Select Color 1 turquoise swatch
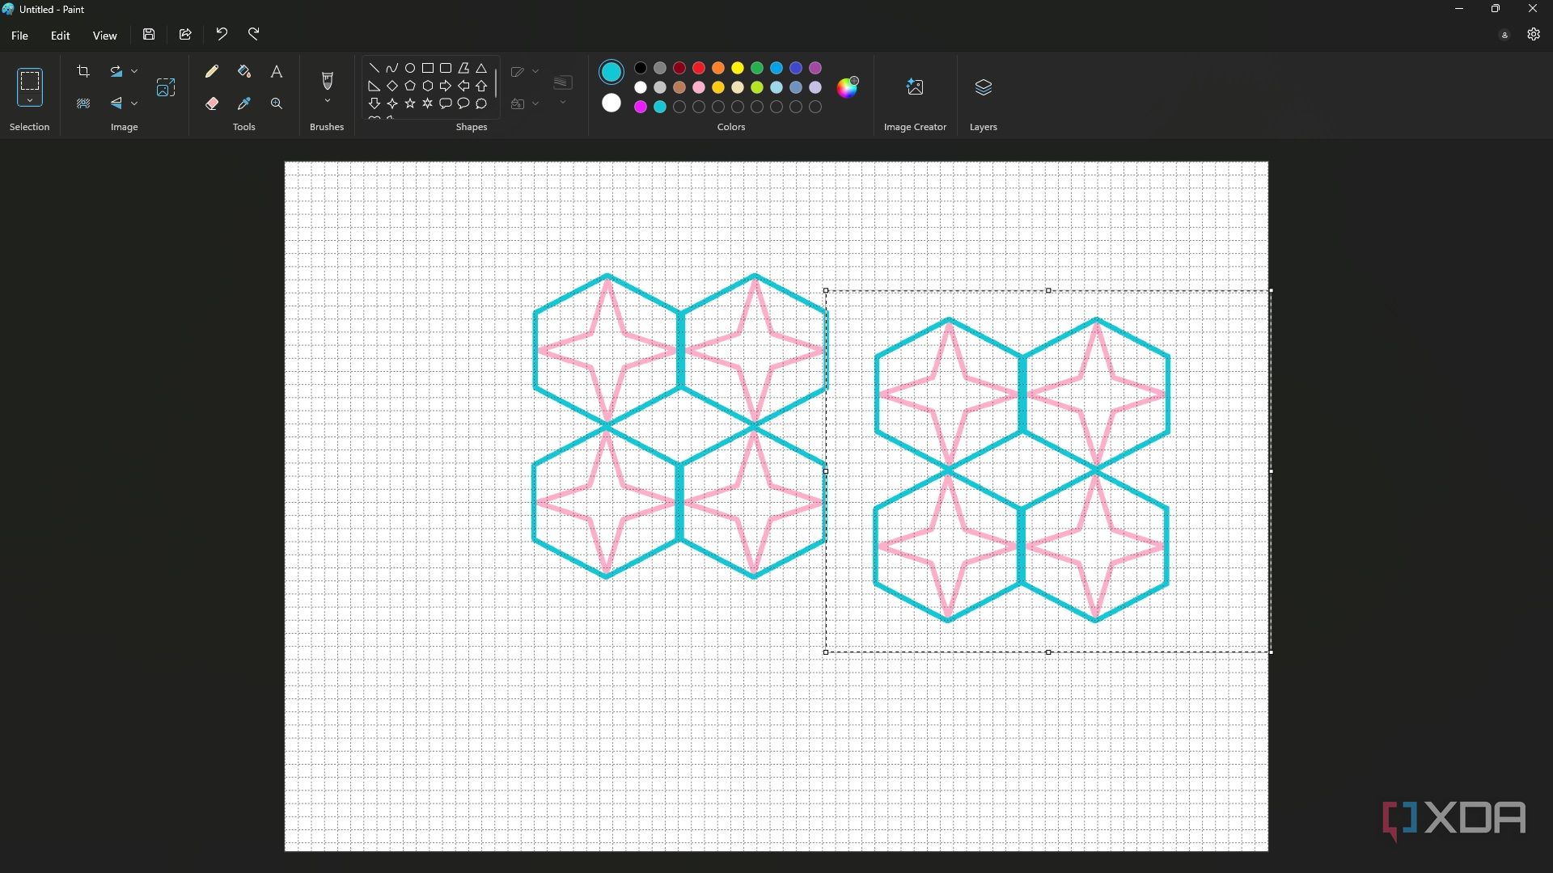Screen dimensions: 1553x873 tap(611, 72)
